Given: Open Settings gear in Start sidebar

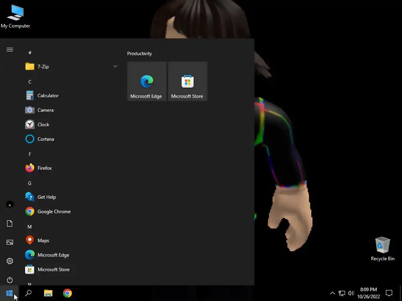Looking at the screenshot, I should click(10, 261).
